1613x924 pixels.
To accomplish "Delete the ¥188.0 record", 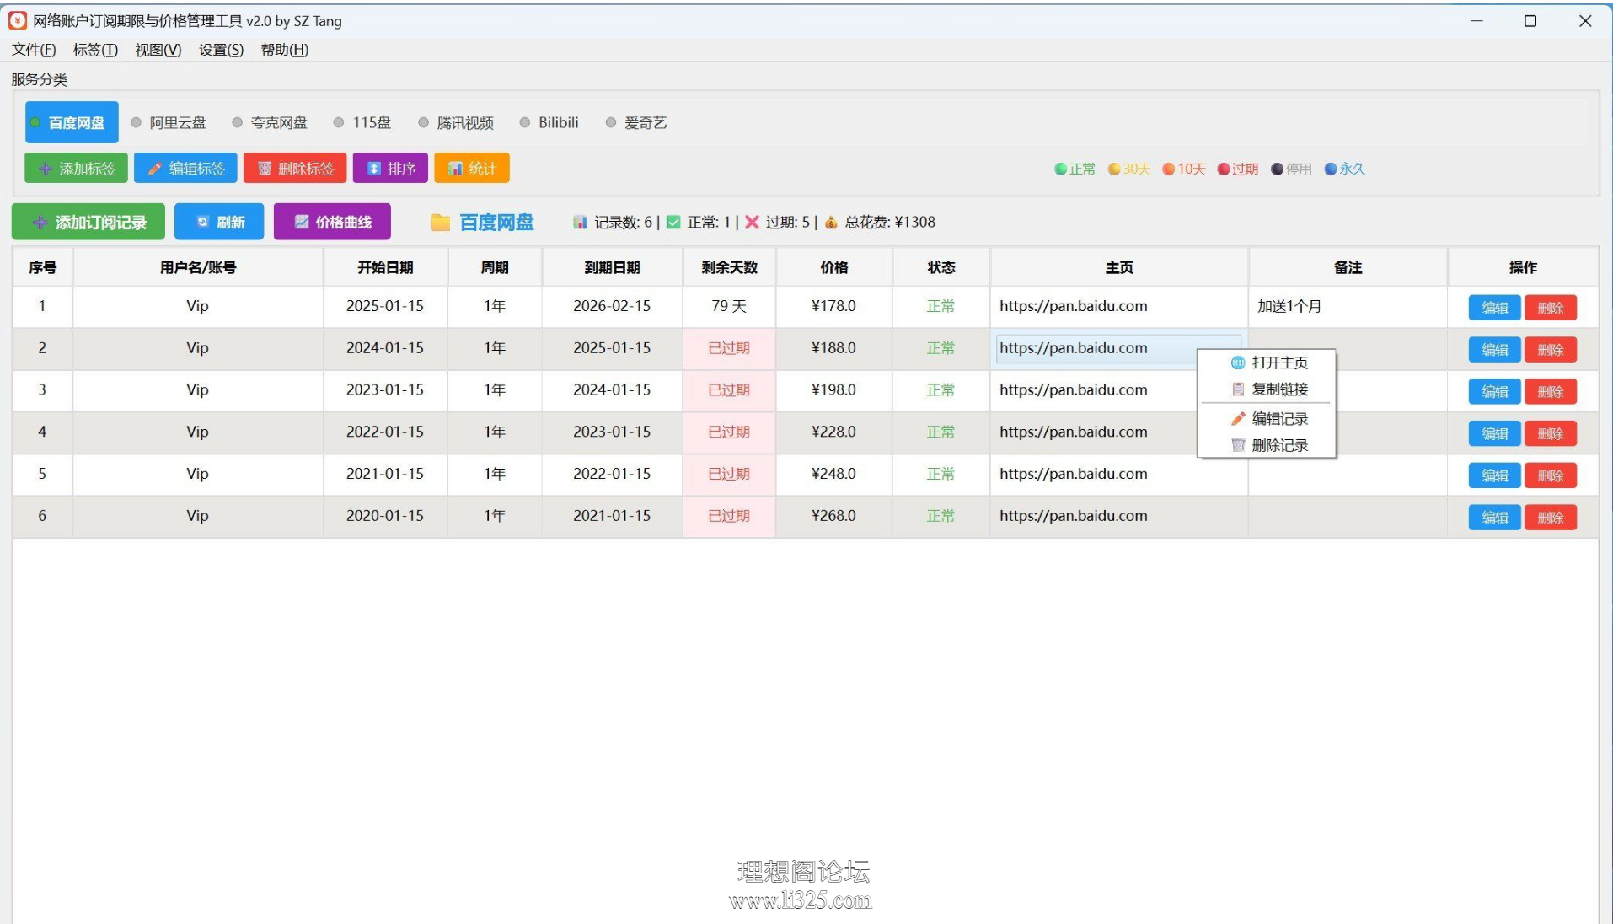I will pyautogui.click(x=1550, y=349).
